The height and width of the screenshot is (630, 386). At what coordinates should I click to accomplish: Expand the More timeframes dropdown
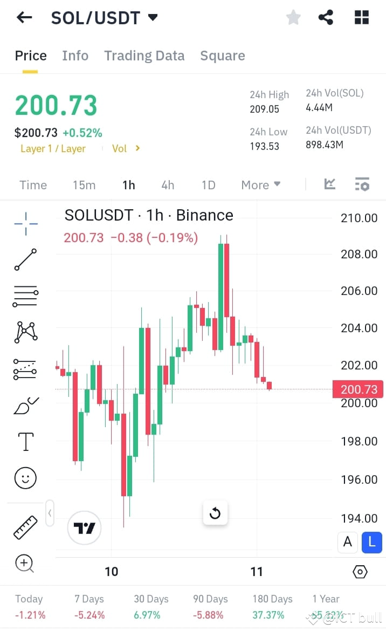(x=260, y=184)
